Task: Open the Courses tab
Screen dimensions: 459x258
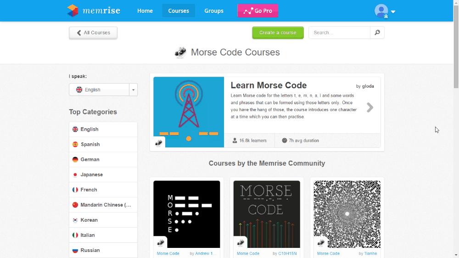Action: 179,11
